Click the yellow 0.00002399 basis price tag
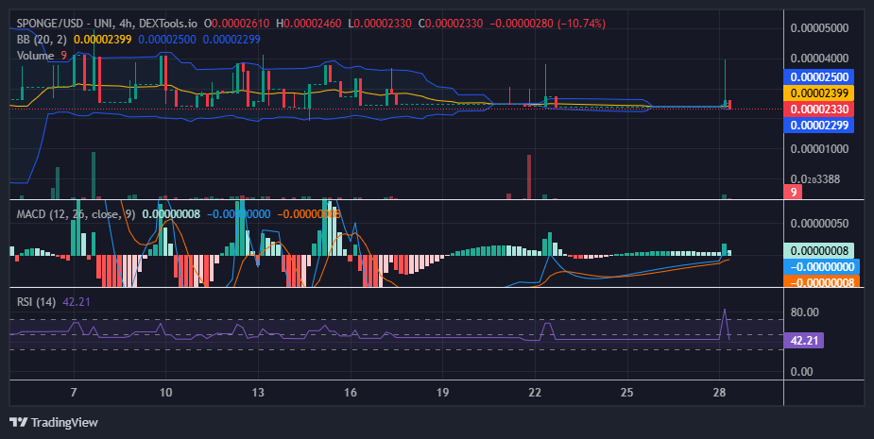The width and height of the screenshot is (874, 439). click(x=819, y=93)
